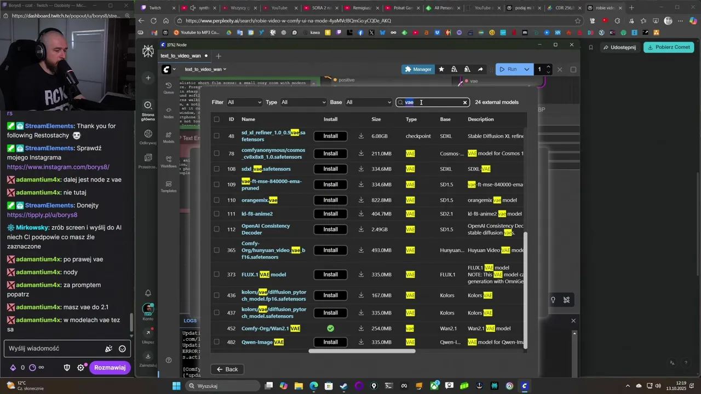Open the Type dropdown set to All

click(x=303, y=102)
